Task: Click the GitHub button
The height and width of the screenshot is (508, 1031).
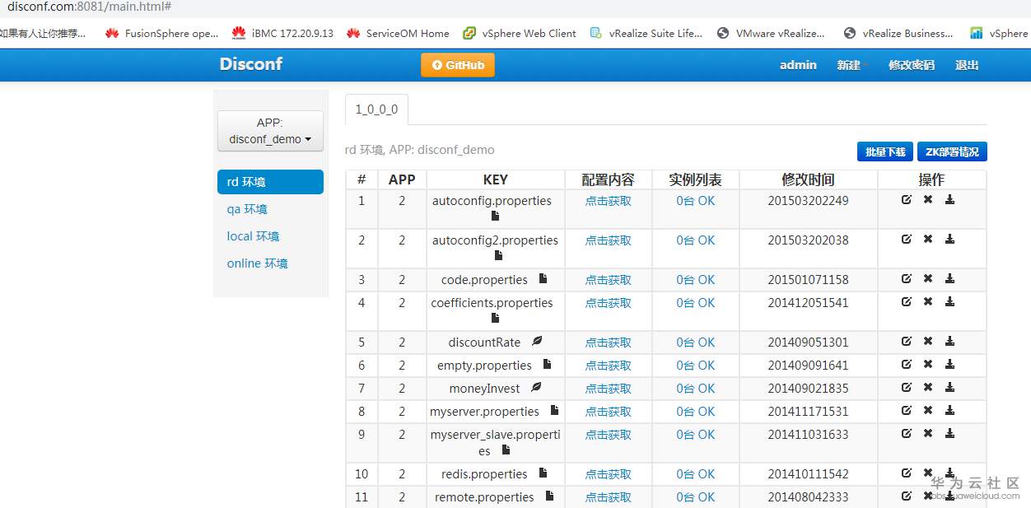Action: point(458,65)
